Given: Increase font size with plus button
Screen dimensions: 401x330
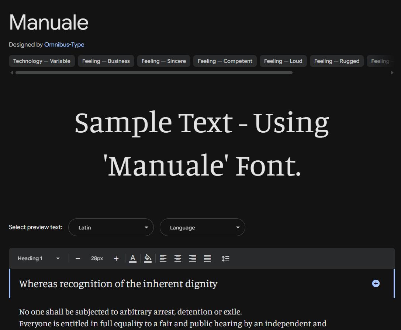Looking at the screenshot, I should pyautogui.click(x=116, y=259).
